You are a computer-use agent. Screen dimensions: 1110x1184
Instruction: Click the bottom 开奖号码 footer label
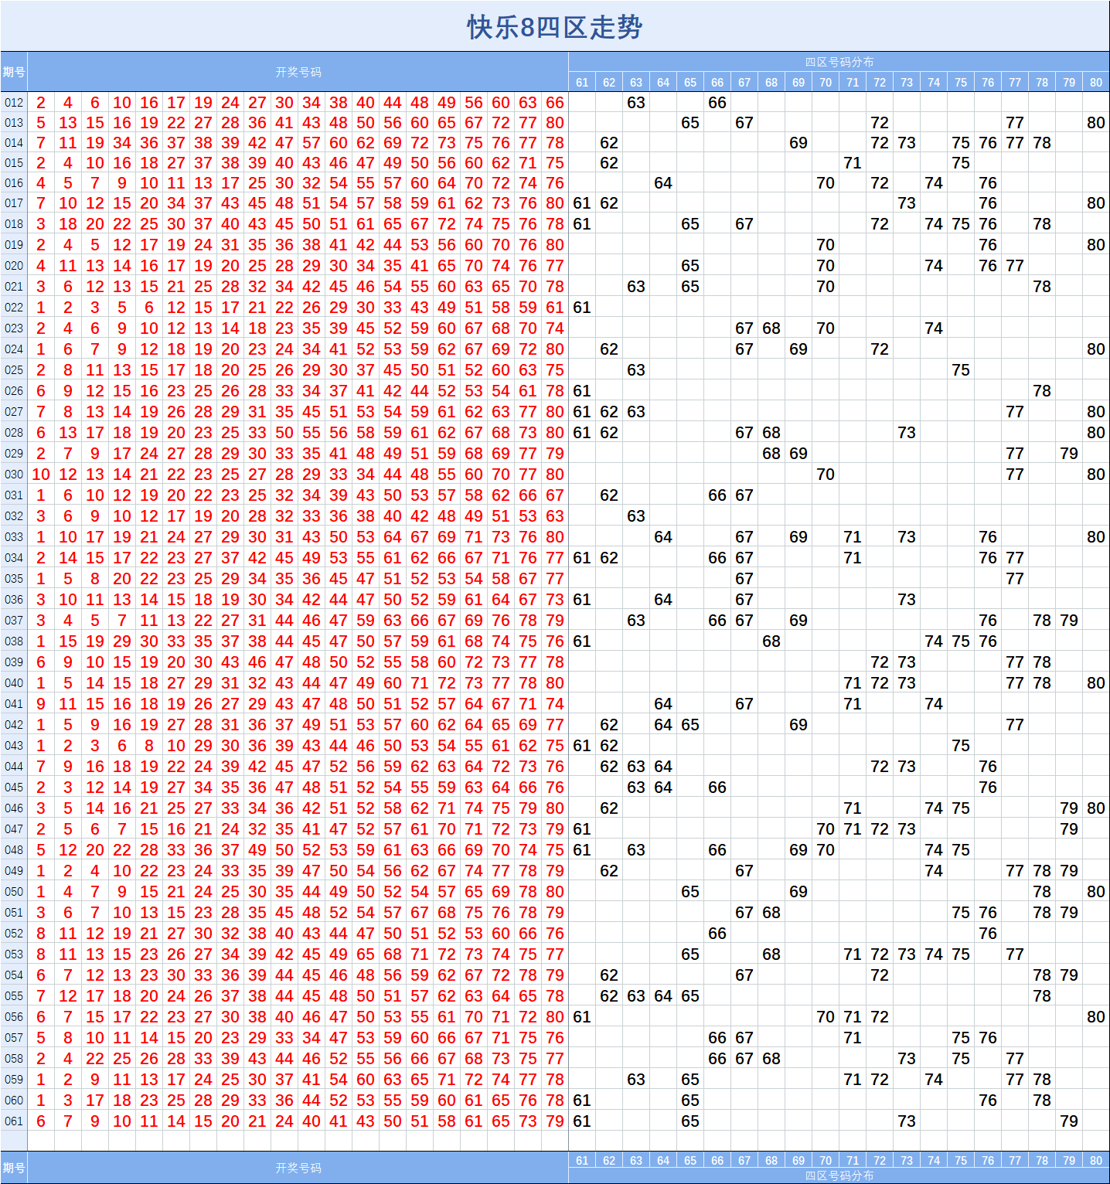click(298, 1168)
